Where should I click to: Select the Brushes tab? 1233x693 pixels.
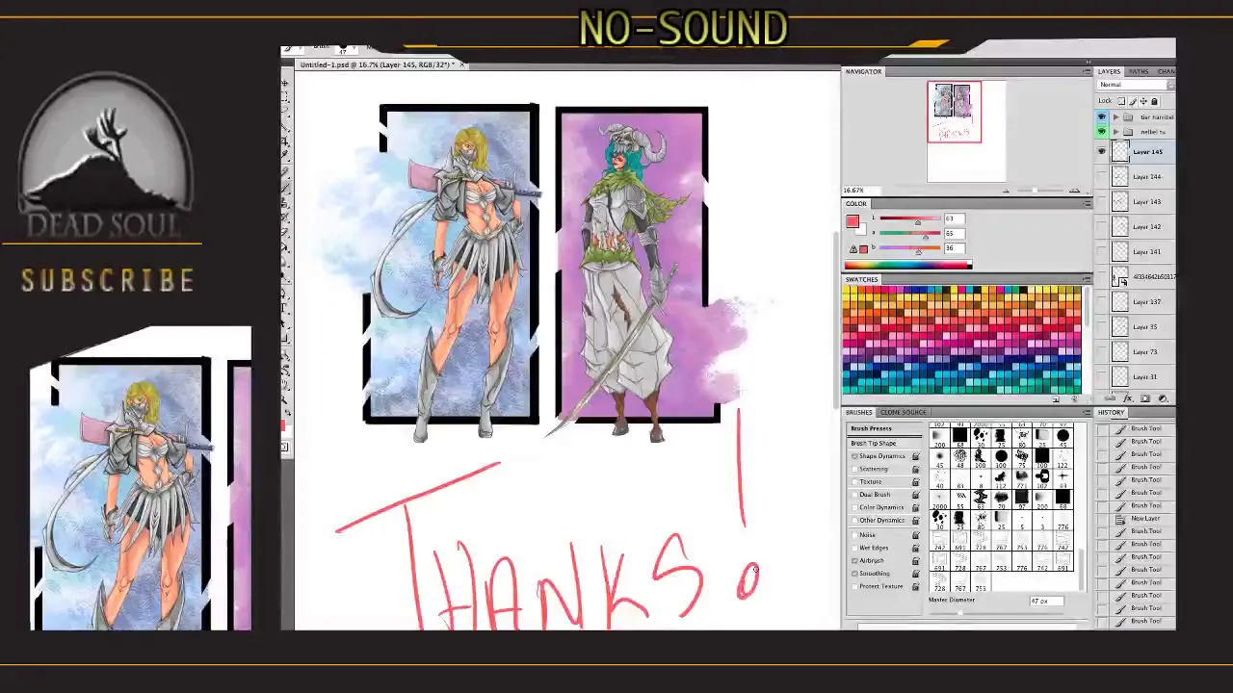858,412
